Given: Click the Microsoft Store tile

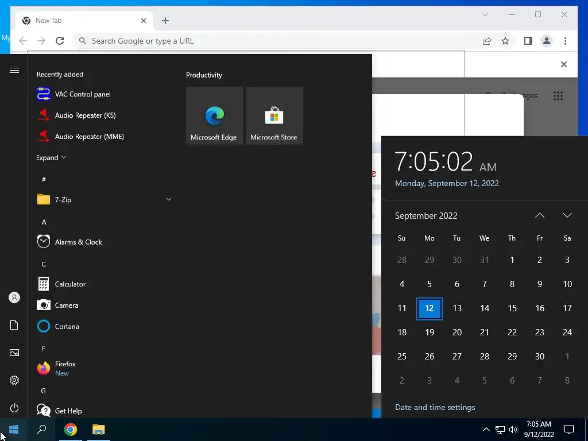Looking at the screenshot, I should coord(274,116).
